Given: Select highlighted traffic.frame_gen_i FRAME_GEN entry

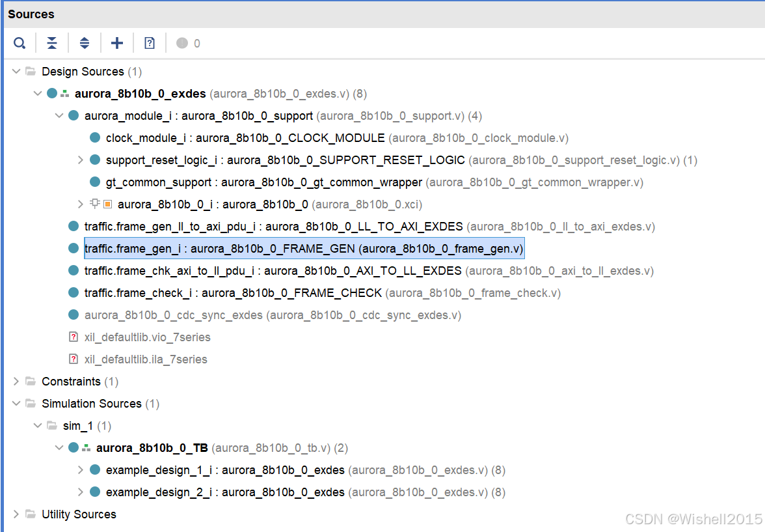Looking at the screenshot, I should point(304,248).
